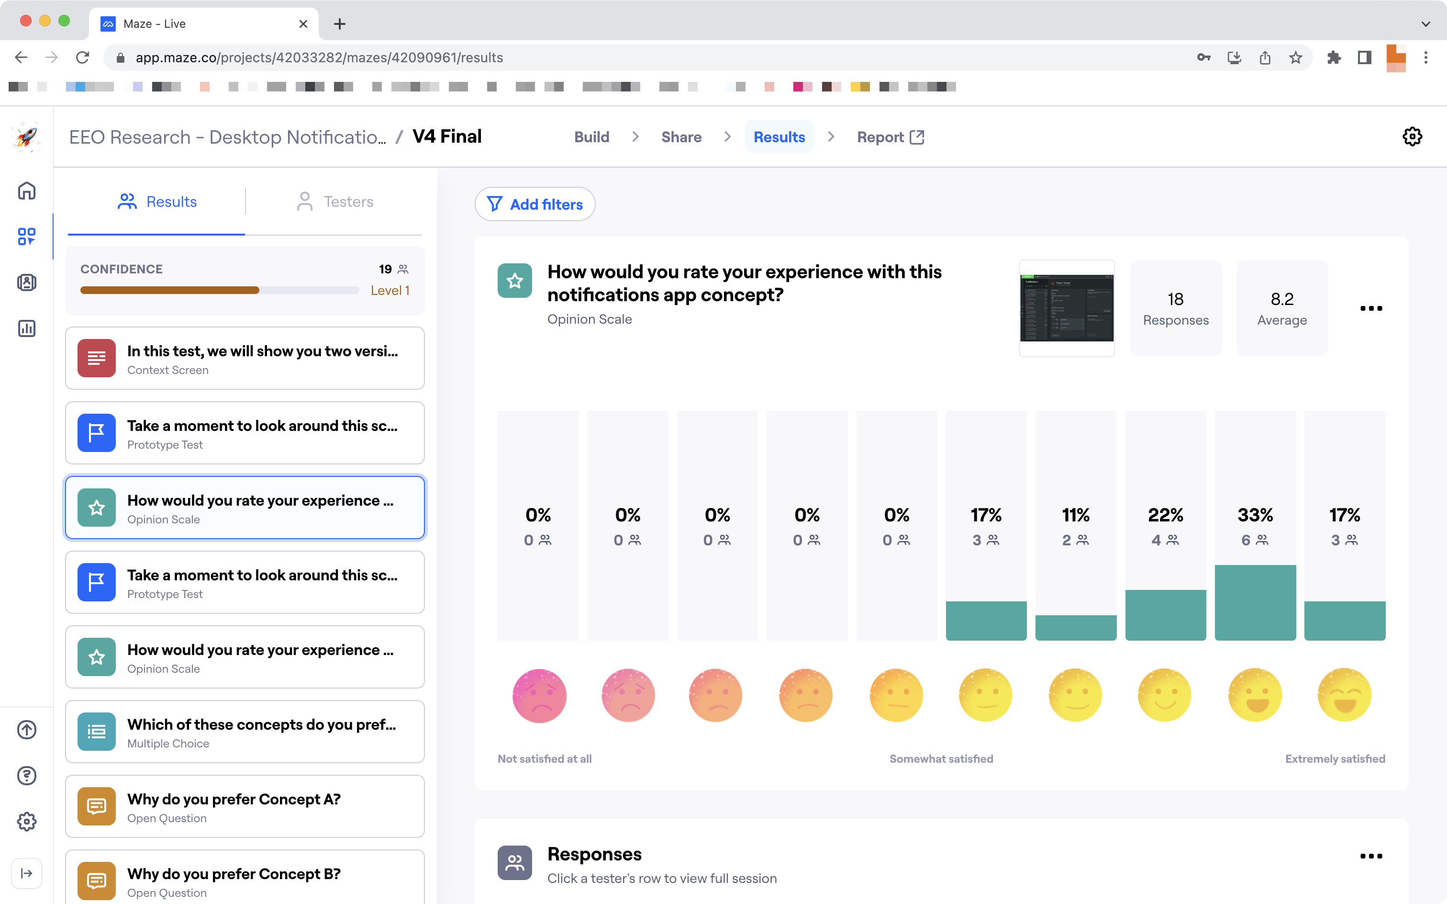
Task: Open the reports chart icon in sidebar
Action: [26, 328]
